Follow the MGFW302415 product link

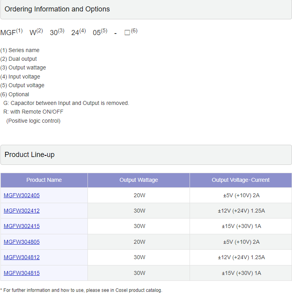pyautogui.click(x=22, y=226)
